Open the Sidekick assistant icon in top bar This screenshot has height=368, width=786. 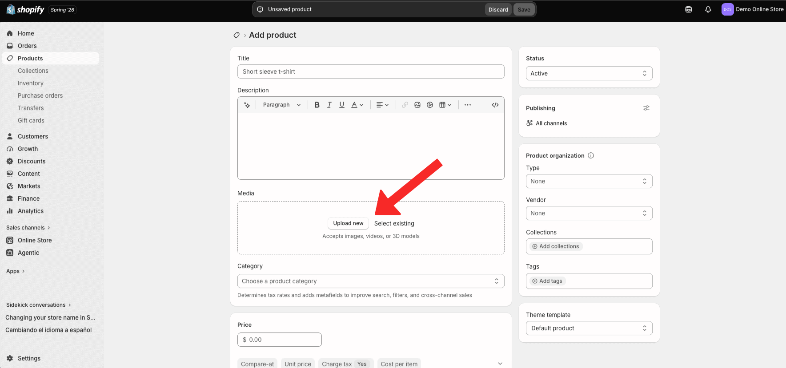(689, 9)
